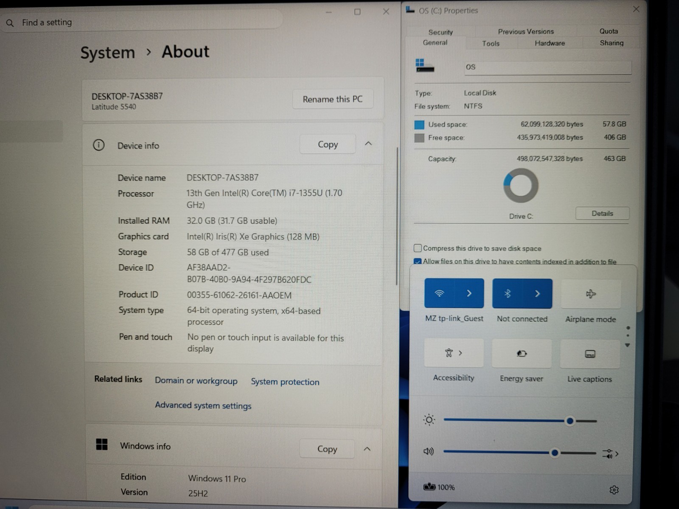Screen dimensions: 679x509
Task: Select the General tab
Action: [x=435, y=42]
